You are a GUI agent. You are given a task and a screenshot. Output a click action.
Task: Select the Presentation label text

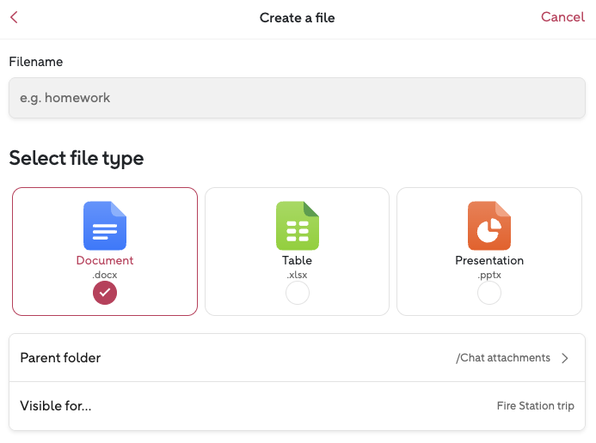pyautogui.click(x=488, y=260)
